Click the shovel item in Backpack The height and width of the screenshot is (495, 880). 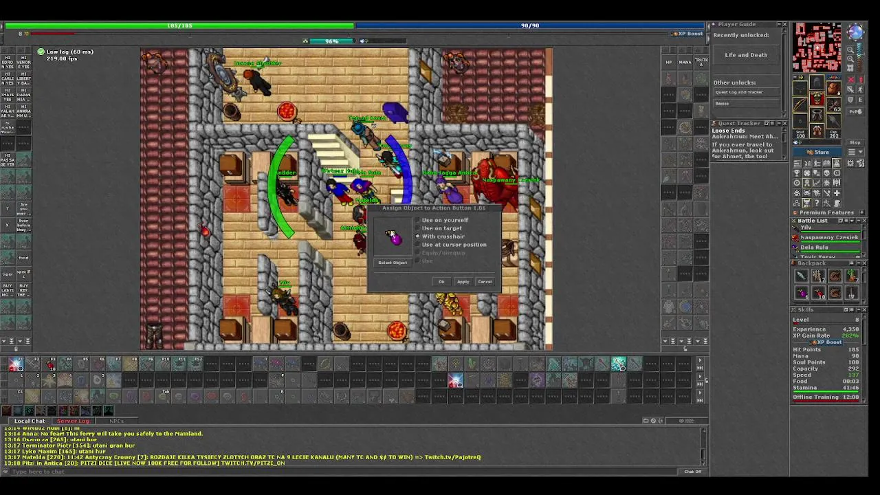tap(852, 293)
